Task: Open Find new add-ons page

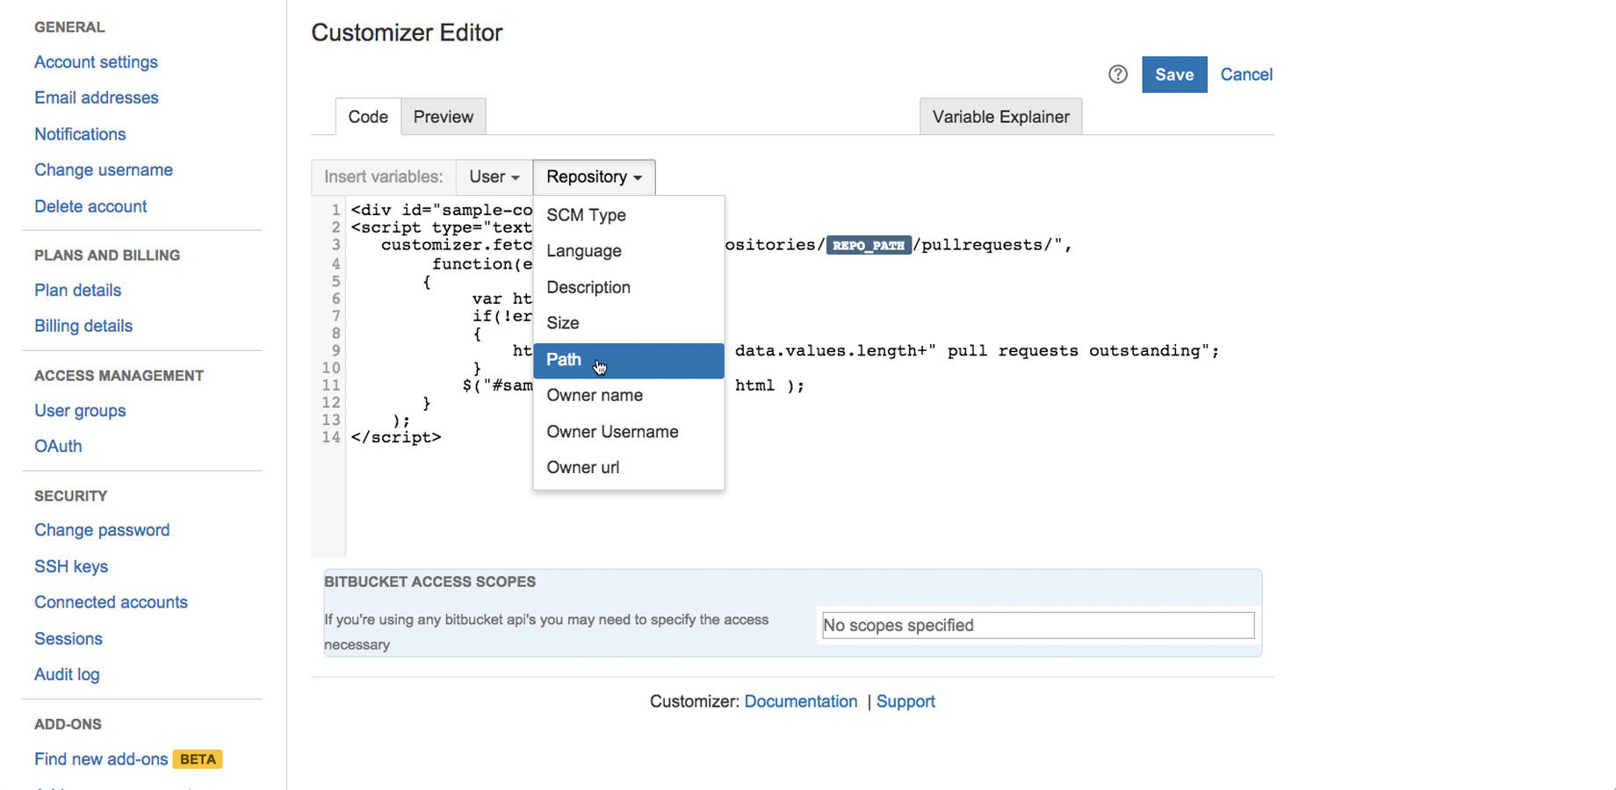Action: click(101, 759)
